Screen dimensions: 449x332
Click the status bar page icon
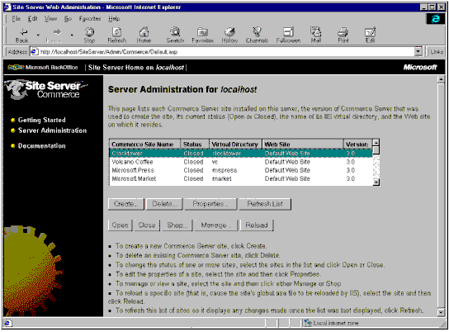(7, 323)
